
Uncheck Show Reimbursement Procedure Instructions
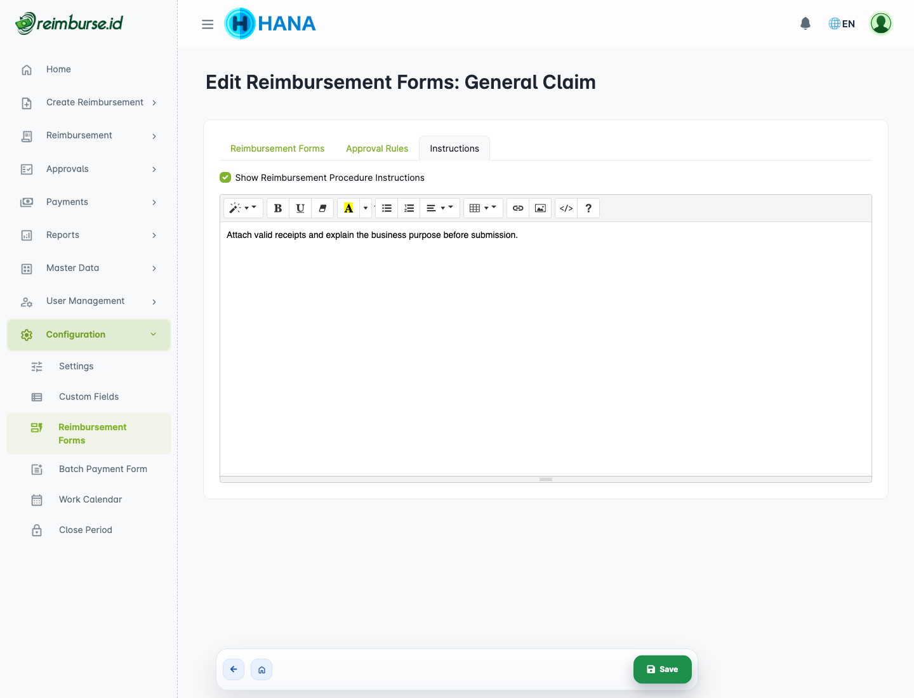coord(225,178)
